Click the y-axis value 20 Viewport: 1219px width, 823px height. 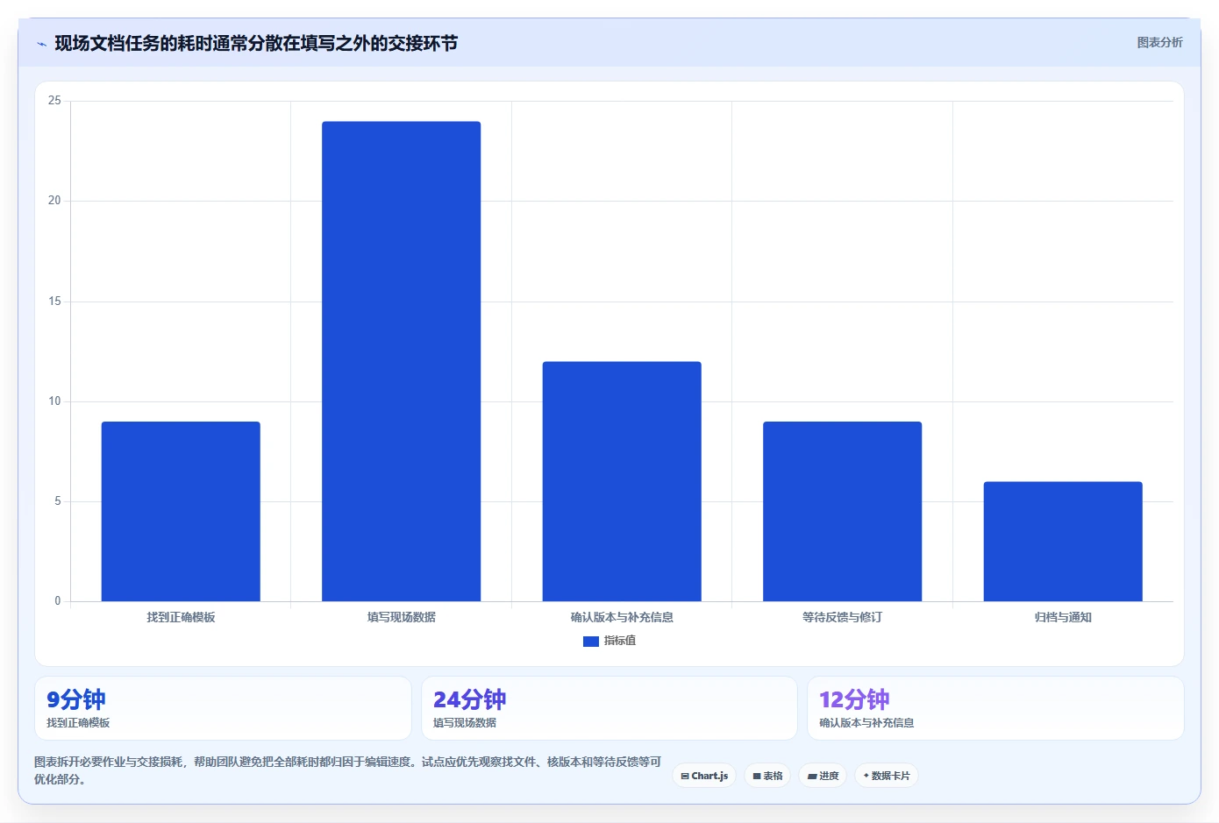pyautogui.click(x=54, y=201)
